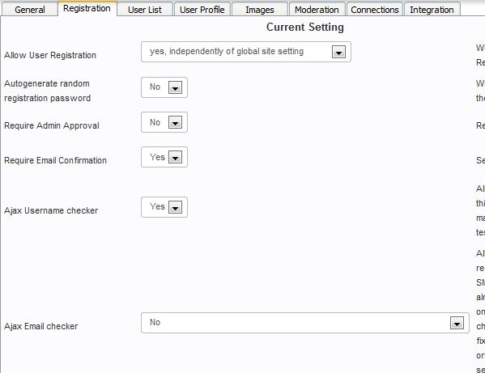The width and height of the screenshot is (485, 373).
Task: Expand Require Admin Approval No selector
Action: tap(164, 122)
